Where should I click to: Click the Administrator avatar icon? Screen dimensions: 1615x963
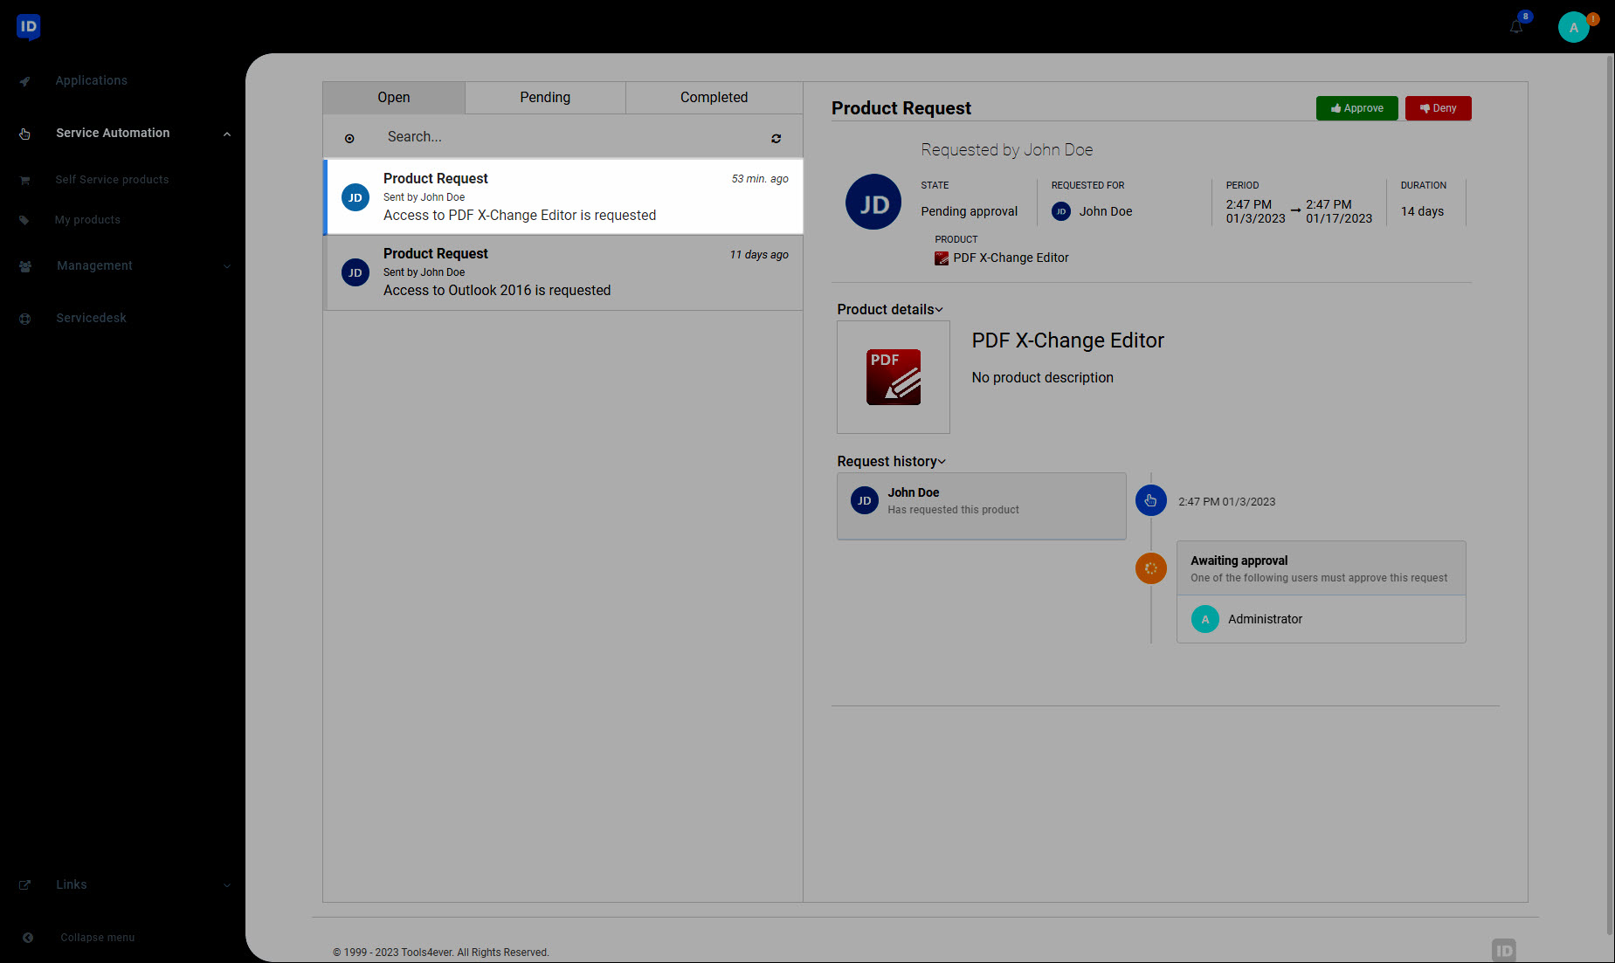tap(1205, 619)
